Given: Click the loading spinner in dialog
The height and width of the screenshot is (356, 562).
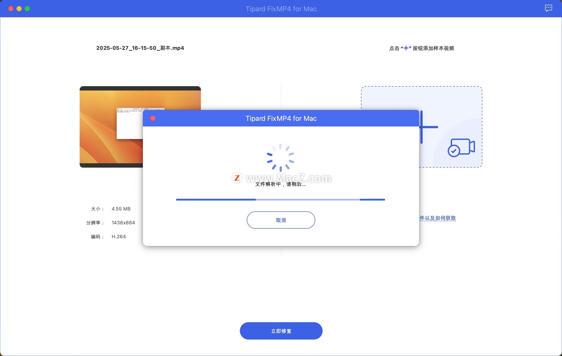Looking at the screenshot, I should coord(280,158).
